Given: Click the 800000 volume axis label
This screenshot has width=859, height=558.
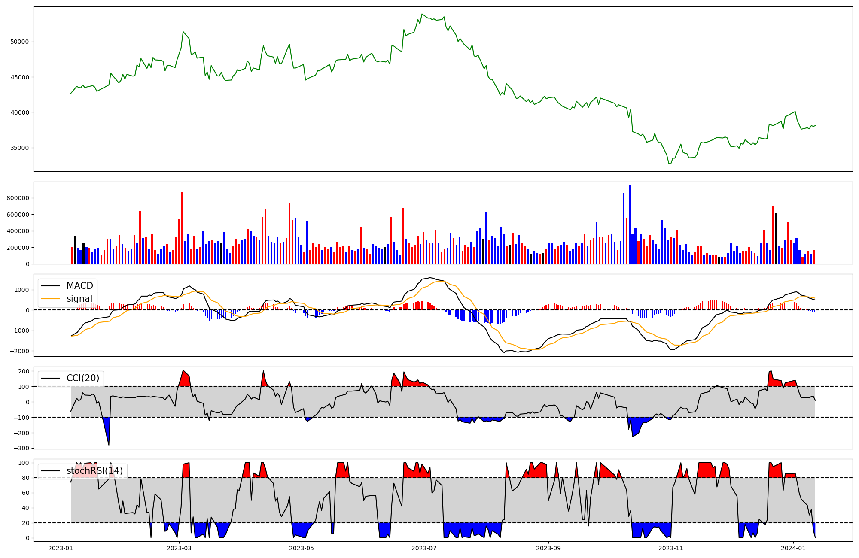Looking at the screenshot, I should [18, 198].
